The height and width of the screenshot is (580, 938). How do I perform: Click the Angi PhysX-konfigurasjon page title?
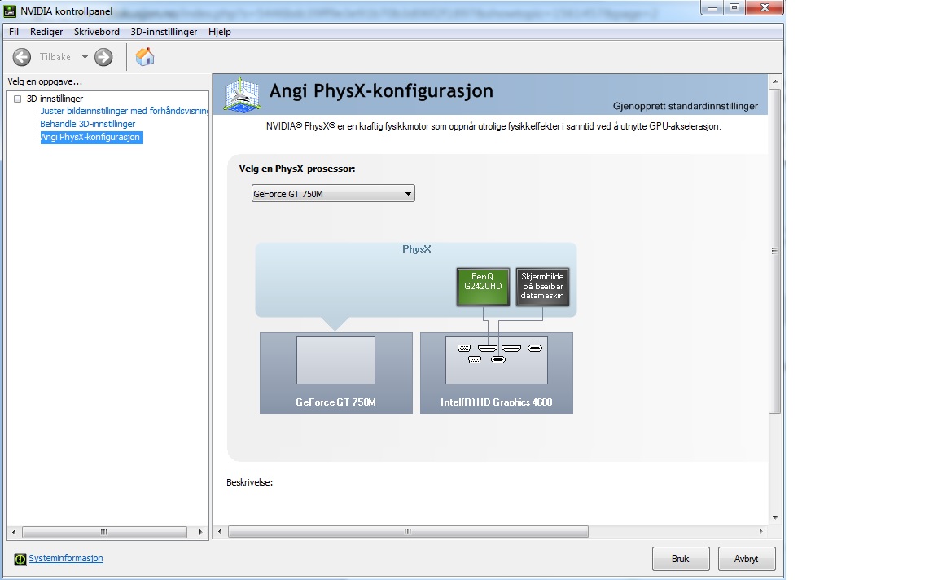[381, 91]
